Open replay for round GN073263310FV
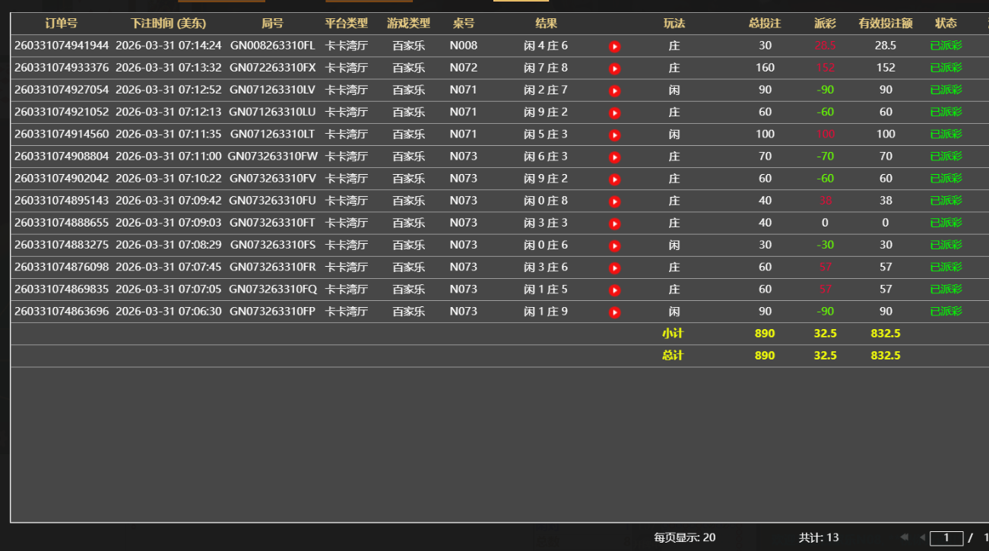 click(x=615, y=179)
